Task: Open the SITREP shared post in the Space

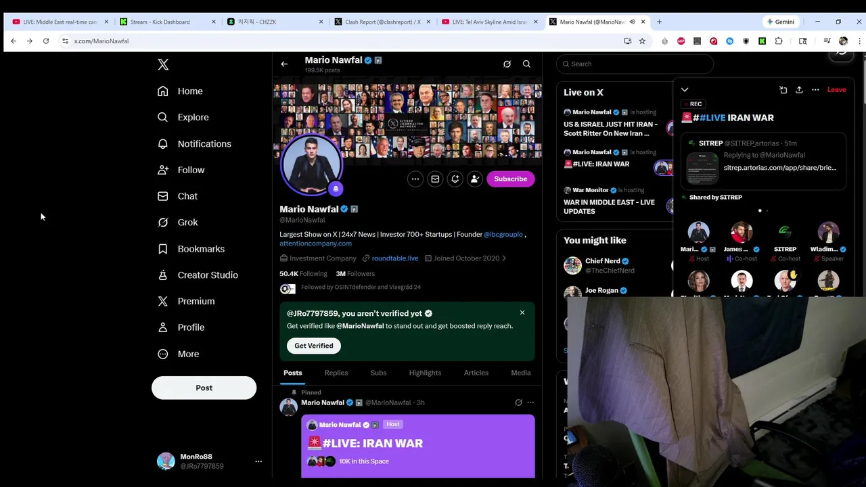Action: pos(763,161)
